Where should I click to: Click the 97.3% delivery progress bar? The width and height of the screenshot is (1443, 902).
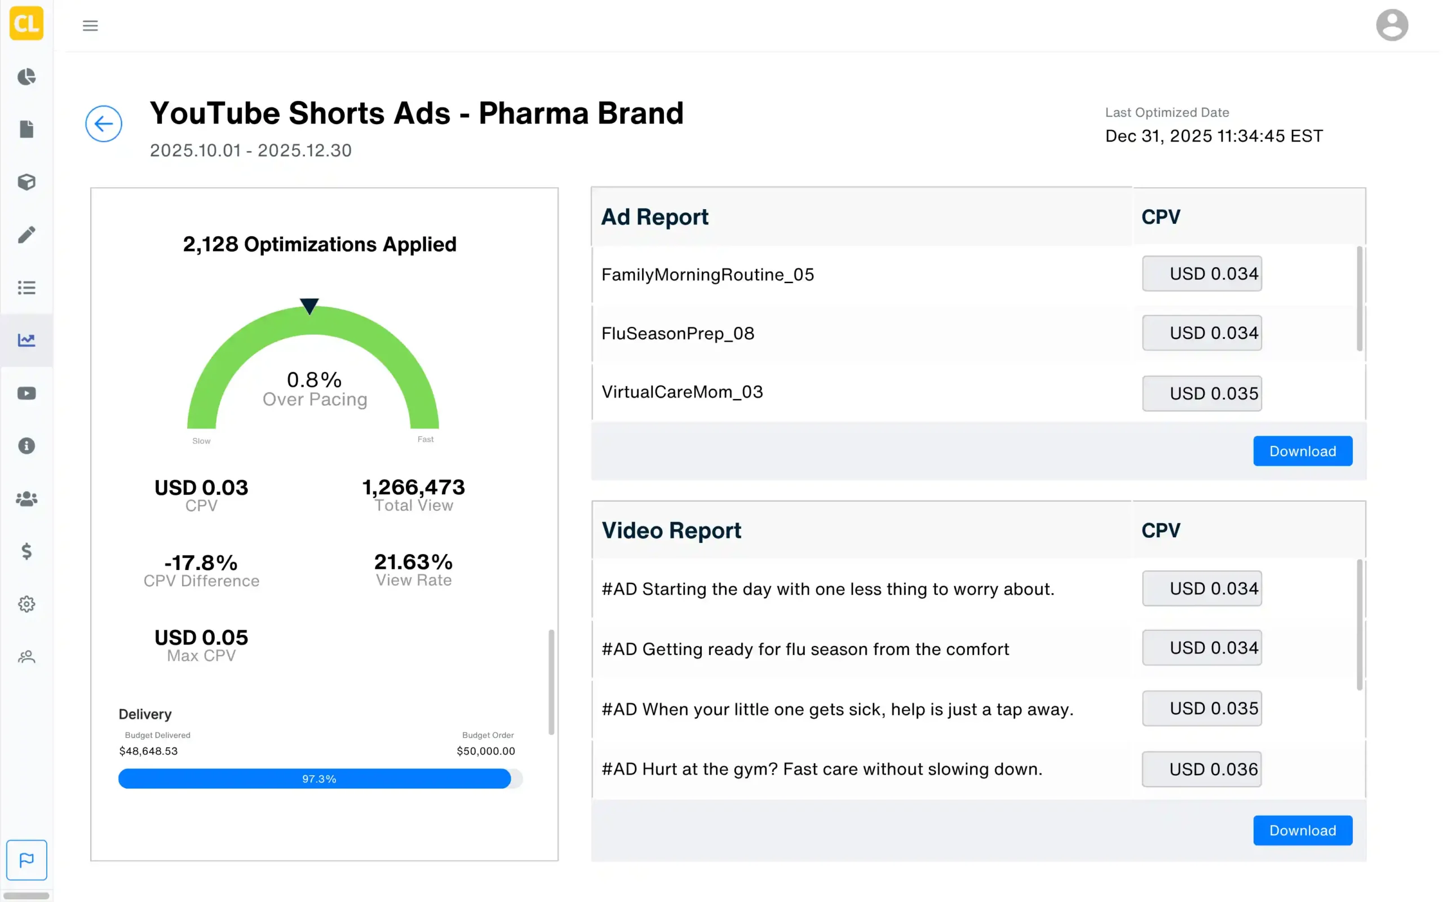(x=320, y=779)
